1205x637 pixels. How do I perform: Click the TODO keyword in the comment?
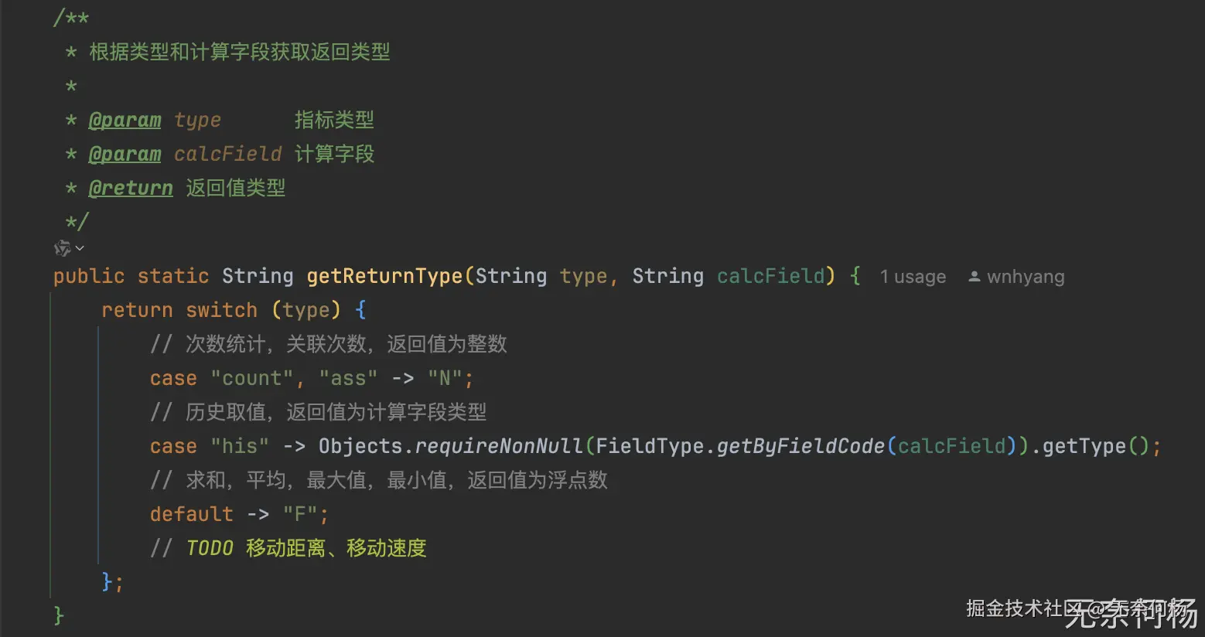[210, 548]
